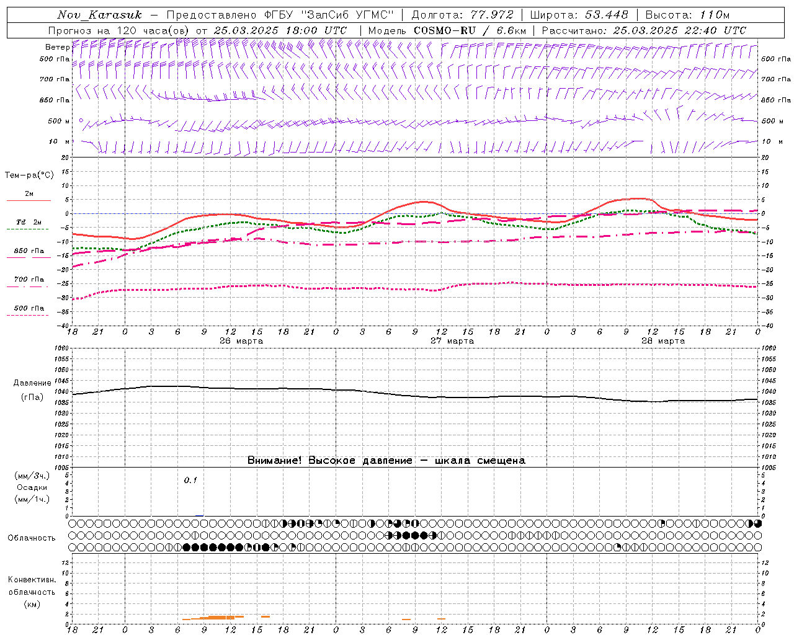This screenshot has width=794, height=635.
Task: Select the model label COSMO-RU / 6.6км
Action: click(470, 30)
